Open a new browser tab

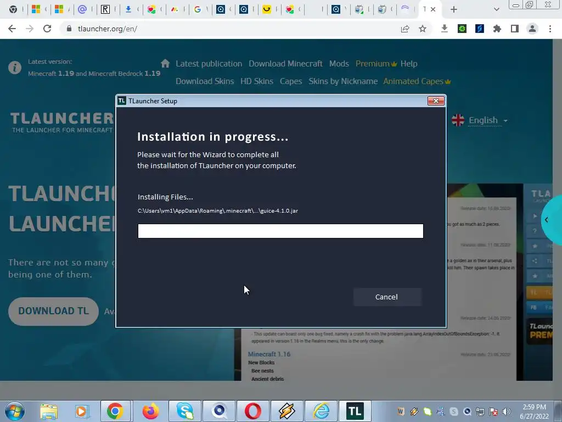pyautogui.click(x=454, y=9)
